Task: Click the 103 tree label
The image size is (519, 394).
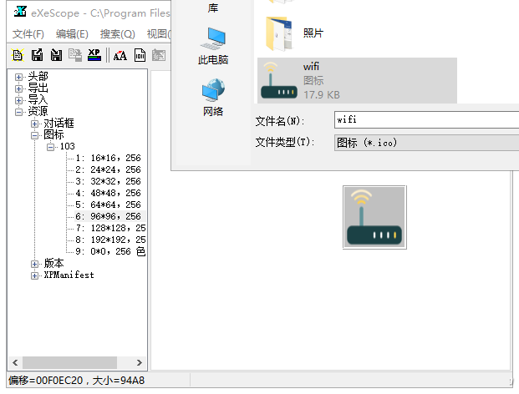Action: click(67, 146)
